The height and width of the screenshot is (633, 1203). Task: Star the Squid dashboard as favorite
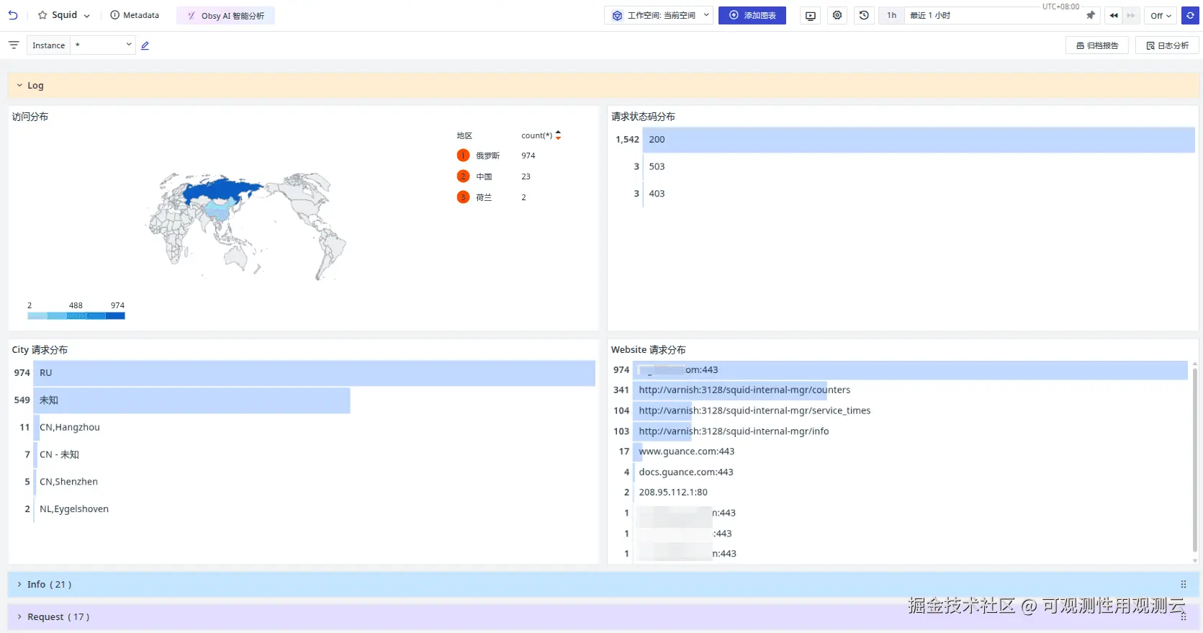pyautogui.click(x=42, y=15)
